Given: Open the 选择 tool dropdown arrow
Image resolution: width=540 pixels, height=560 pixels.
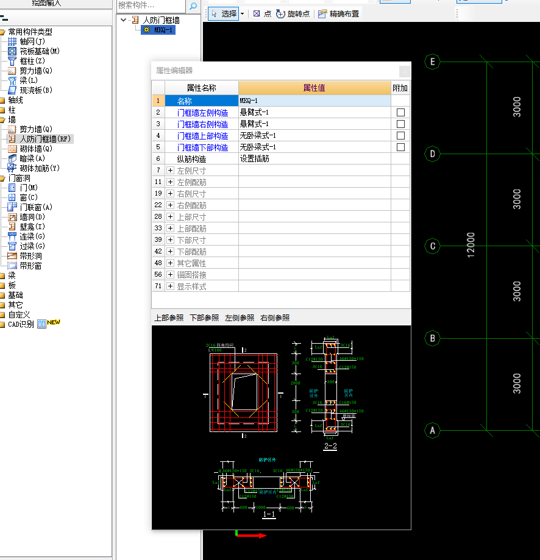Looking at the screenshot, I should (x=242, y=14).
